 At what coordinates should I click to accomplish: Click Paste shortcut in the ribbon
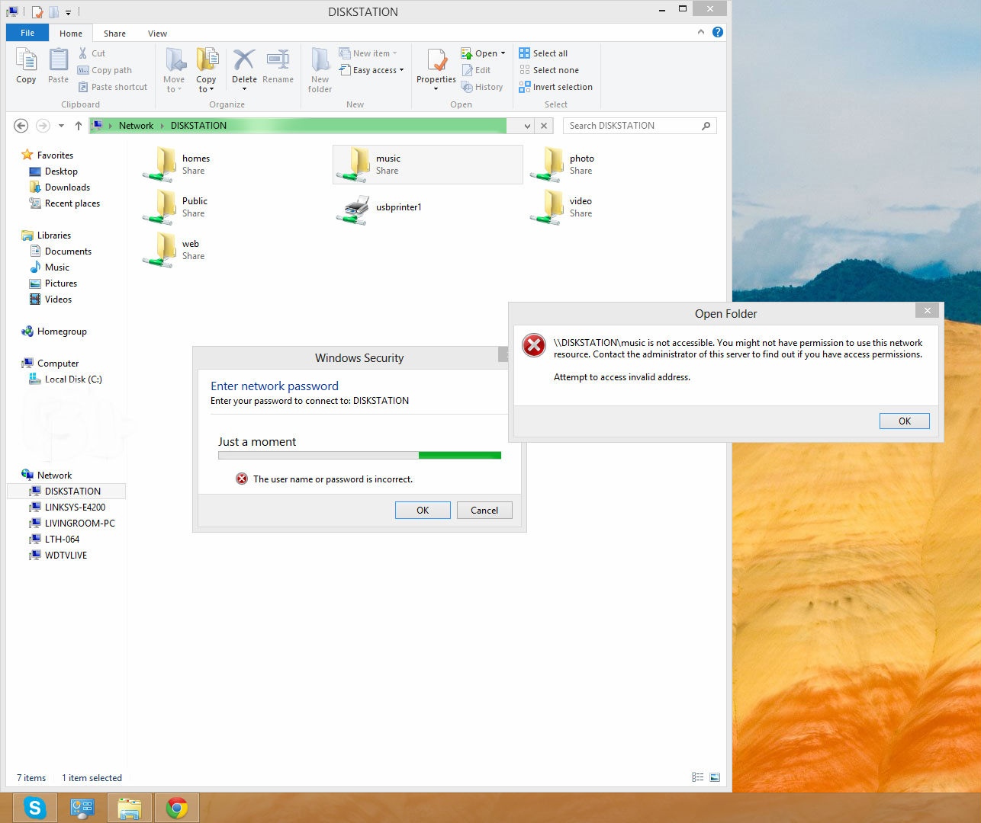click(112, 87)
